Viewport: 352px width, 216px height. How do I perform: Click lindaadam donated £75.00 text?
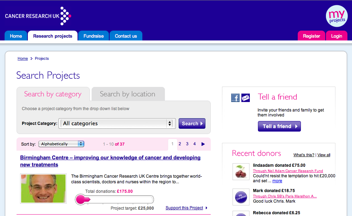[x=279, y=165]
